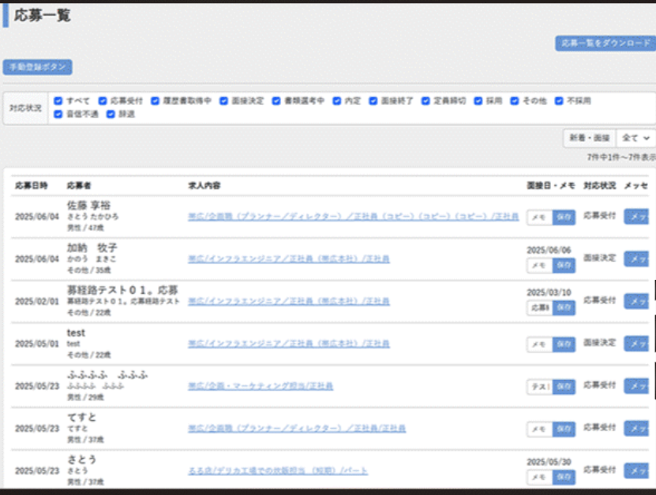Focus the memo field in ふふふふ's row
Screen dimensions: 656x495
coord(540,387)
